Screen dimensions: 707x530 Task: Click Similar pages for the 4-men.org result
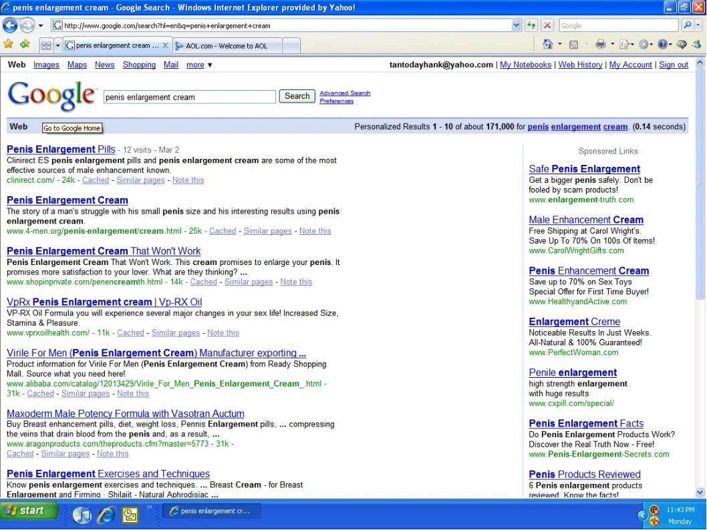[x=267, y=231]
